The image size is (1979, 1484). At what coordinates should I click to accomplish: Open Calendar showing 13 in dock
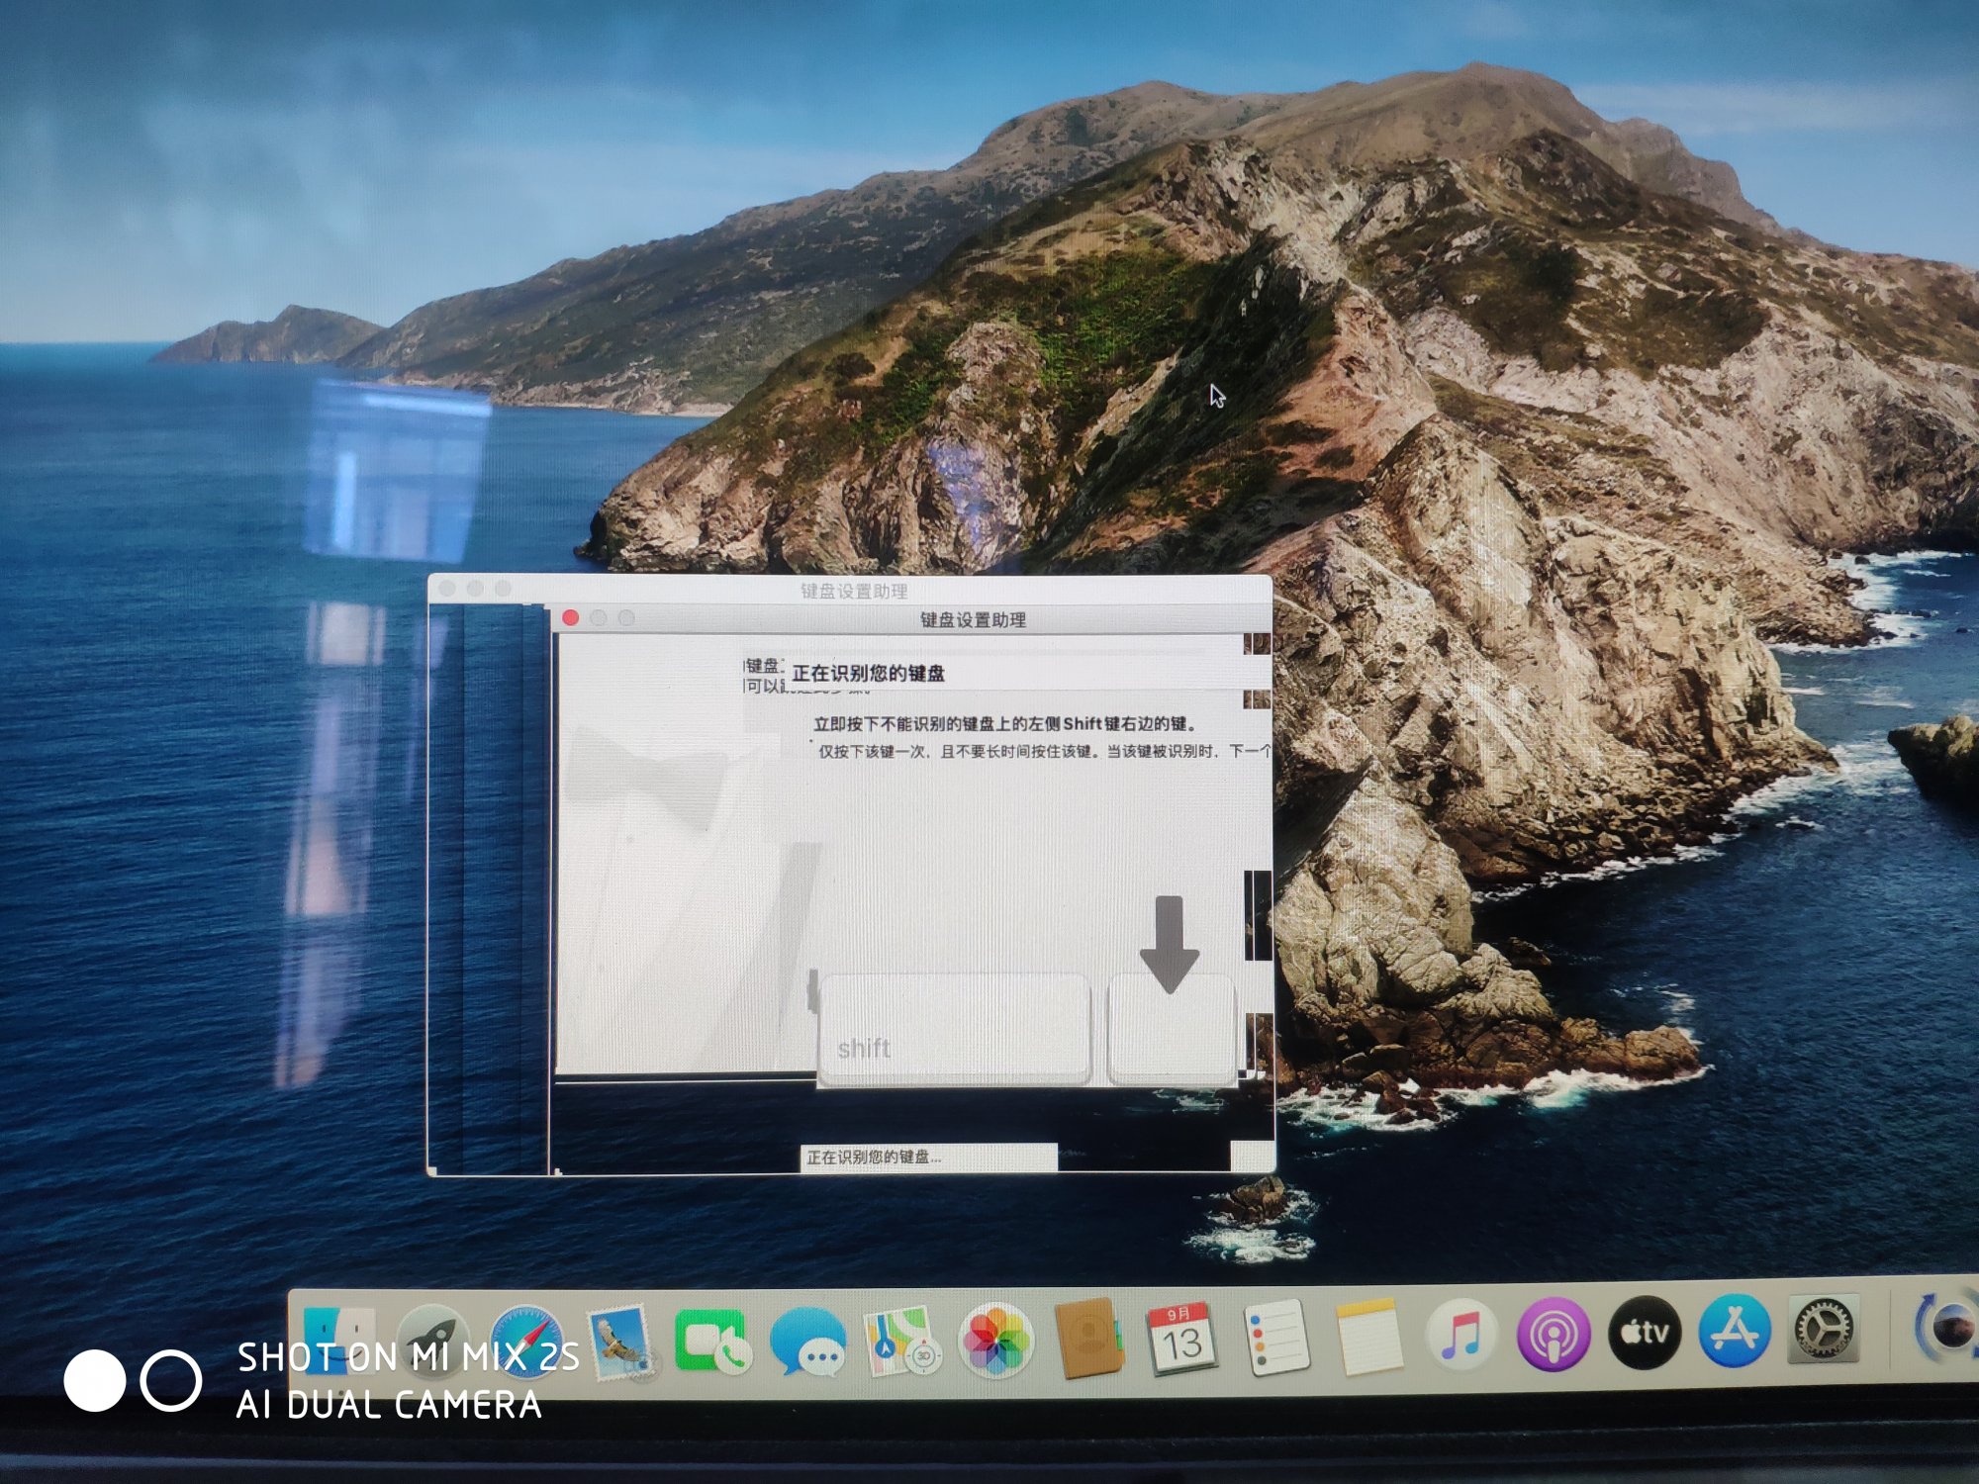(1181, 1338)
